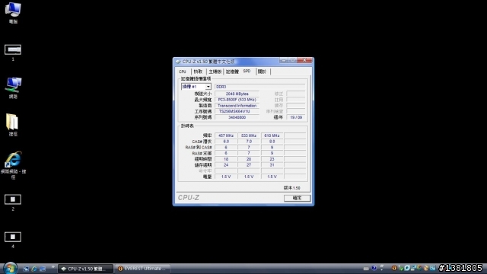Screen dimensions: 487x274
Task: Click light-blue circular tray icon
Action: click(407, 268)
